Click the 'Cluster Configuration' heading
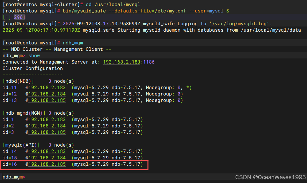307x183 pixels. tap(33, 68)
